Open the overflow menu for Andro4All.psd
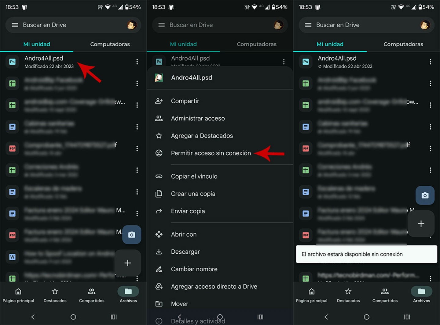 pyautogui.click(x=137, y=62)
